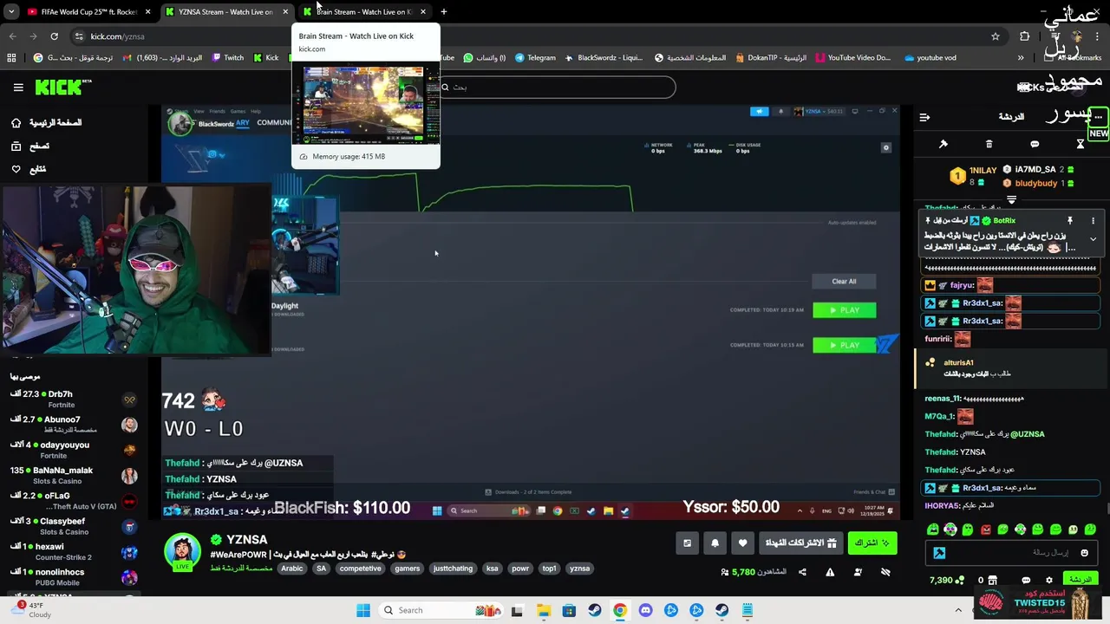Expand the pinned BotRix message chevron
Viewport: 1110px width, 624px height.
coord(1093,239)
